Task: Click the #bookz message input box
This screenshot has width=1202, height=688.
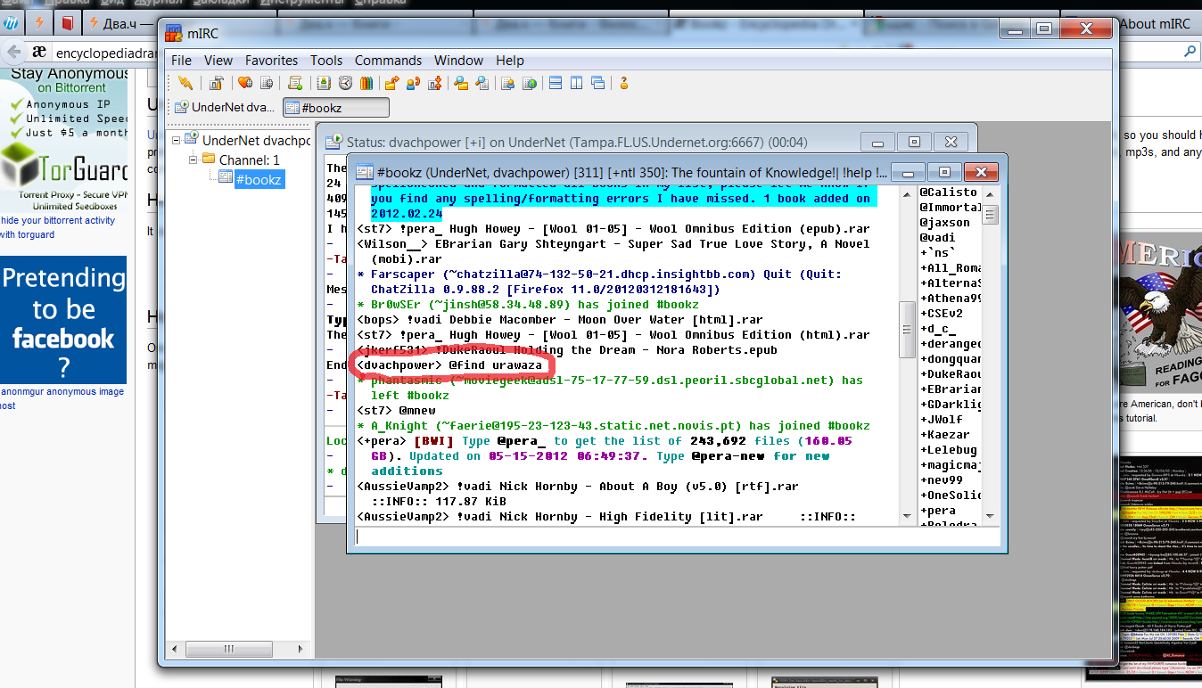Action: (x=676, y=536)
